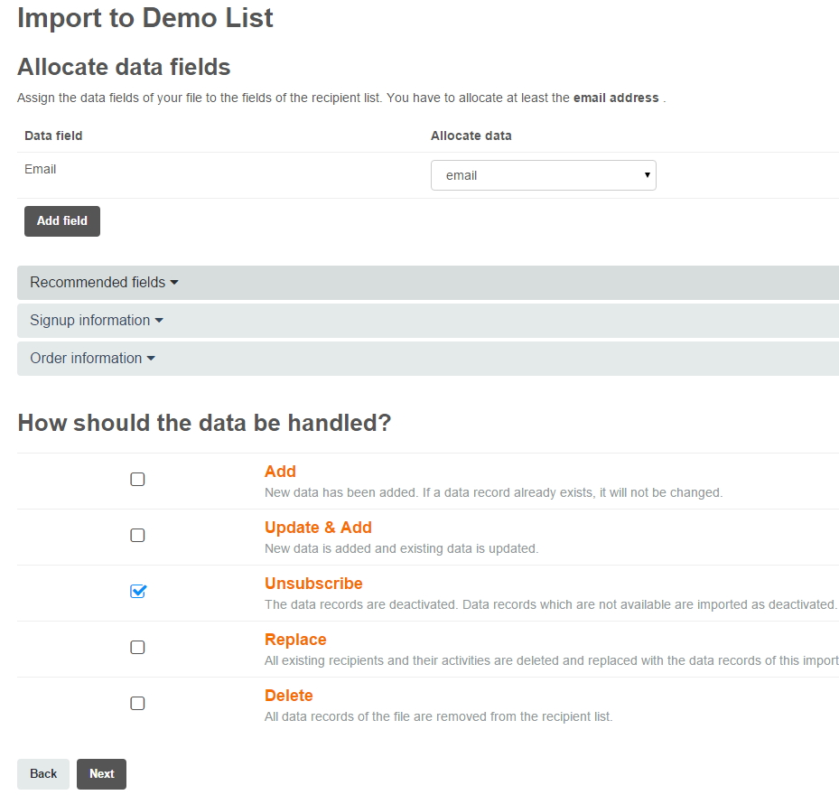Screen dimensions: 839x795
Task: Expand the Recommended fields section
Action: click(x=104, y=283)
